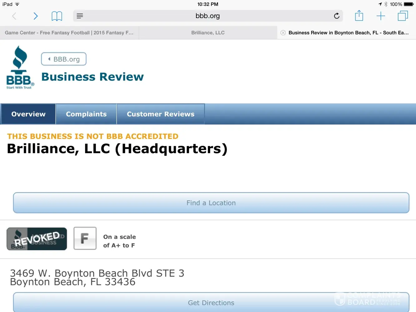Switch to the Brilliance, LLC tab
Image resolution: width=416 pixels, height=312 pixels.
click(x=208, y=33)
